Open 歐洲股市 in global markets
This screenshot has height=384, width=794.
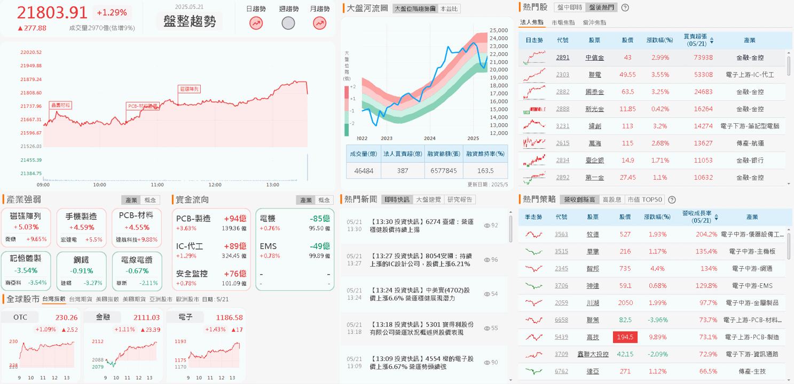pos(187,299)
